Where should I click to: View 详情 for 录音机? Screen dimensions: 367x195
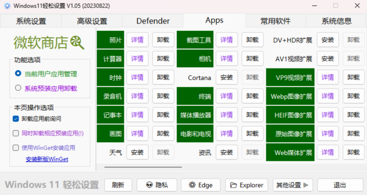(x=137, y=96)
